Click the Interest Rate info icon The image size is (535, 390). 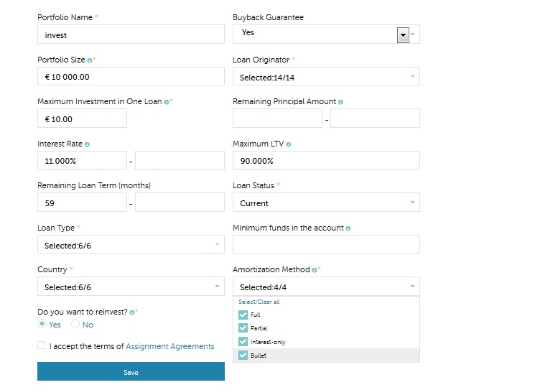[x=87, y=144]
